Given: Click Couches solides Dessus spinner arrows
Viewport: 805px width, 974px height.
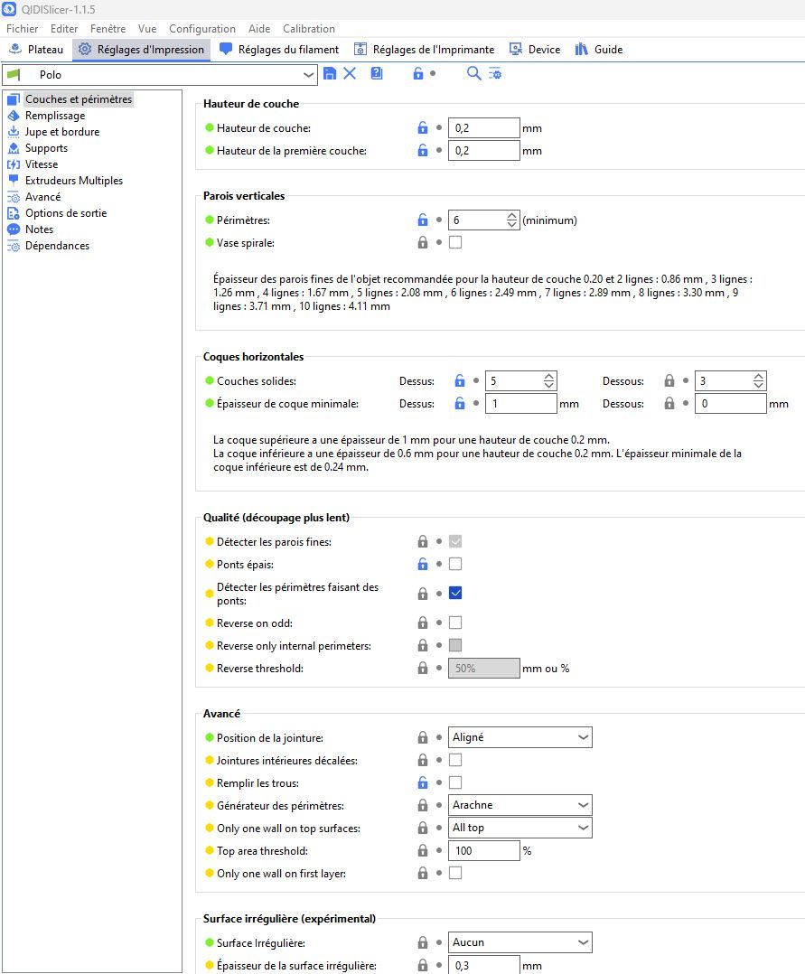Looking at the screenshot, I should (549, 380).
